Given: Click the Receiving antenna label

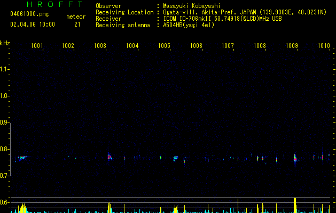Looking at the screenshot, I should click(x=123, y=25).
